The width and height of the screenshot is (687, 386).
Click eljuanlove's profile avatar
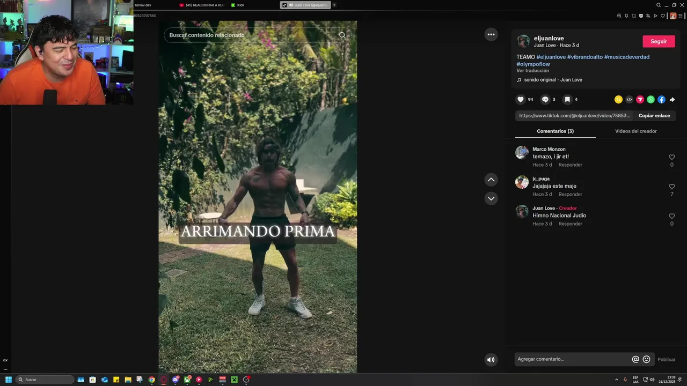[523, 41]
